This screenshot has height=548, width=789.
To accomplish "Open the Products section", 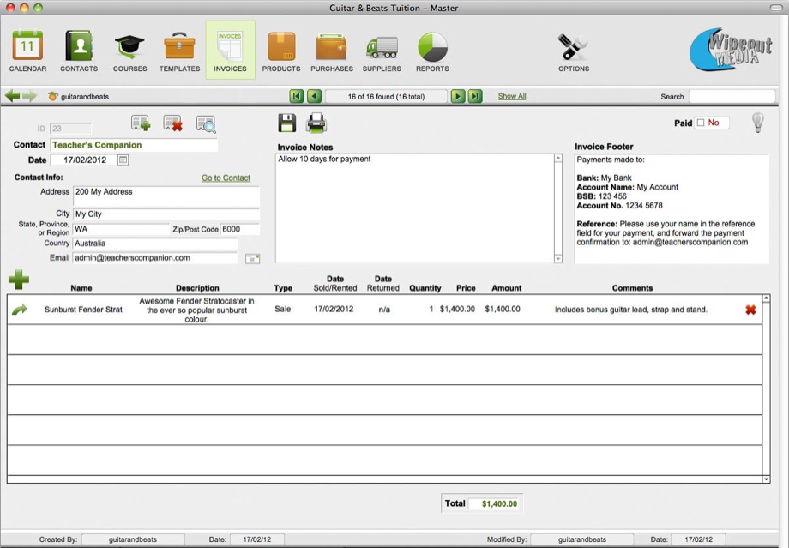I will [x=281, y=50].
